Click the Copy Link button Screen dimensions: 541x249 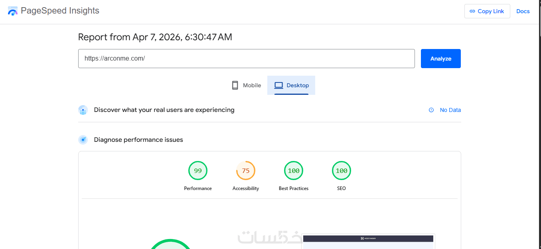coord(487,11)
